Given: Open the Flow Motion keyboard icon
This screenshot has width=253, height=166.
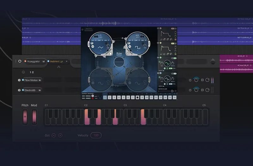Looking at the screenshot, I should pos(40,80).
